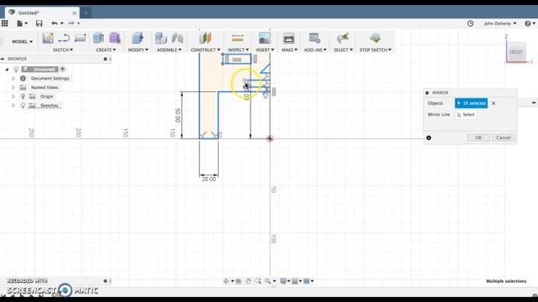Open the job status clock icon

(471, 23)
